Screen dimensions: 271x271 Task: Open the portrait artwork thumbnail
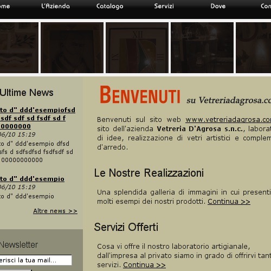[72, 48]
